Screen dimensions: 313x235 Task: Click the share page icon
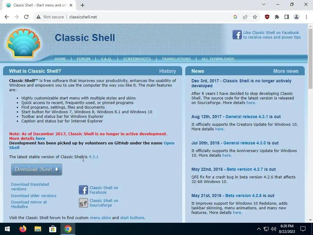[x=245, y=17]
